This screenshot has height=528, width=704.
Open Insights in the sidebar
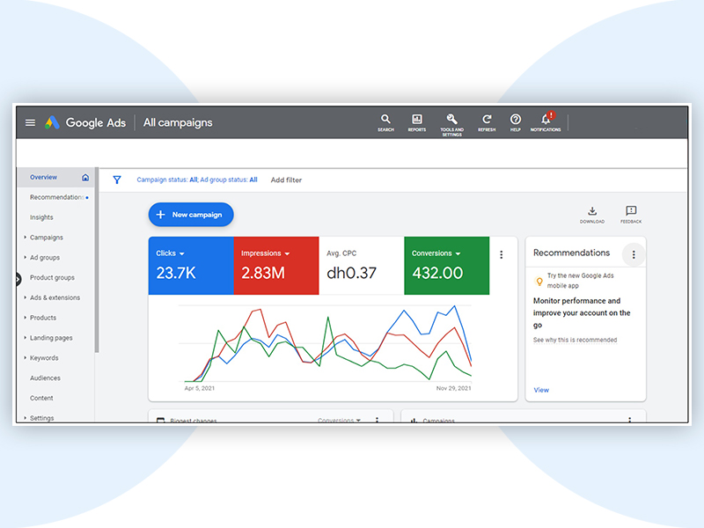click(x=41, y=217)
